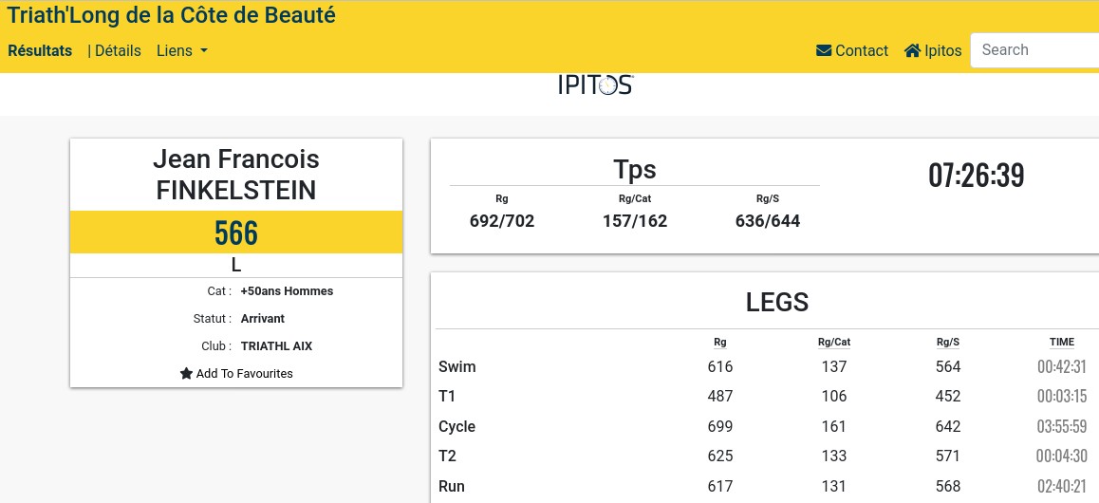Click the home icon beside Ipitos
Screen dimensions: 1099x503
coord(912,50)
